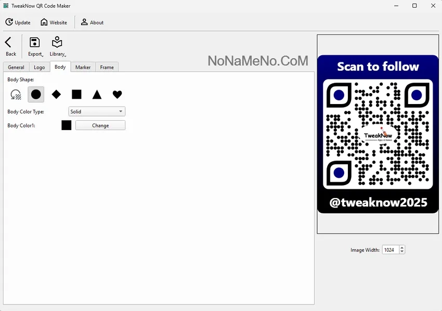This screenshot has width=442, height=311.
Task: Select the circle body shape
Action: coord(36,95)
